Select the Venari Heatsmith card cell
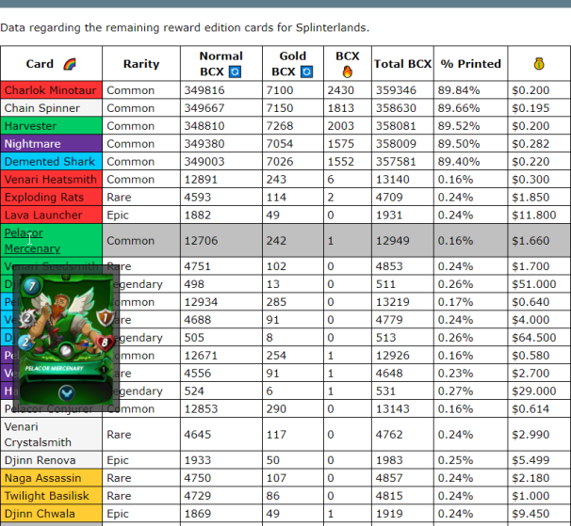 (x=51, y=179)
